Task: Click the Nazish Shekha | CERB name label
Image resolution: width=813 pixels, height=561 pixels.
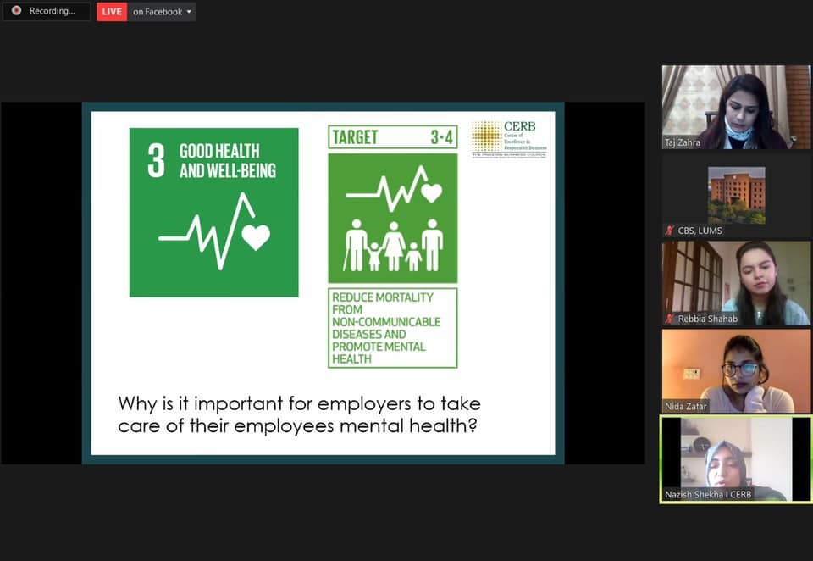Action: click(x=708, y=495)
